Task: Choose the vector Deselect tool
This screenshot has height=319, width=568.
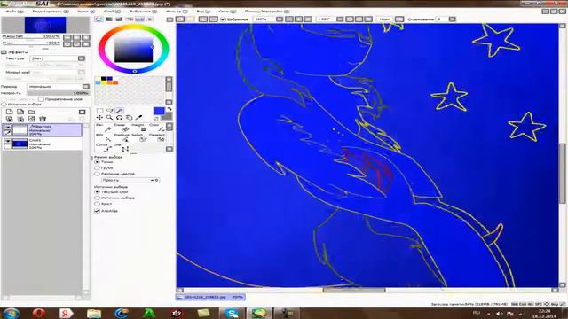Action: point(156,137)
